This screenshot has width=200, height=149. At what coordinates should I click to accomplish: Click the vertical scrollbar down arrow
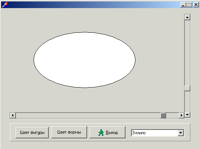(x=187, y=115)
